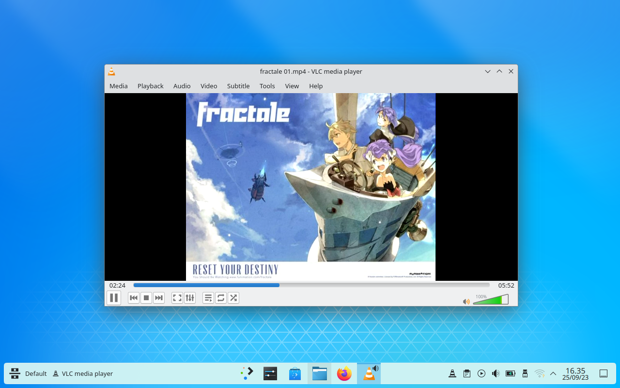The height and width of the screenshot is (388, 620).
Task: Pause the video playback
Action: point(114,298)
